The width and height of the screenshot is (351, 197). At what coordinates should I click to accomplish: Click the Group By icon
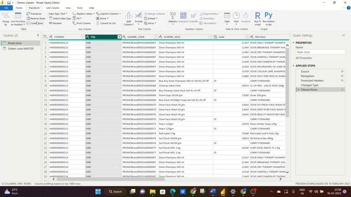pyautogui.click(x=5, y=19)
